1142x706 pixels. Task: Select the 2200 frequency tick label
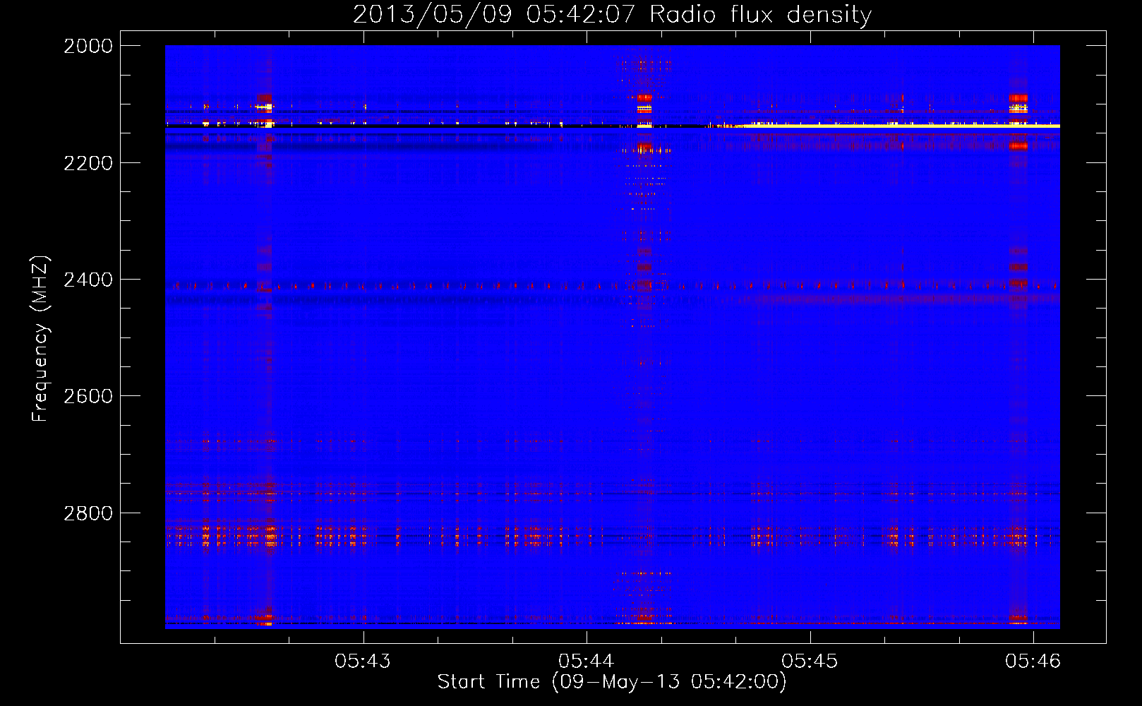88,163
